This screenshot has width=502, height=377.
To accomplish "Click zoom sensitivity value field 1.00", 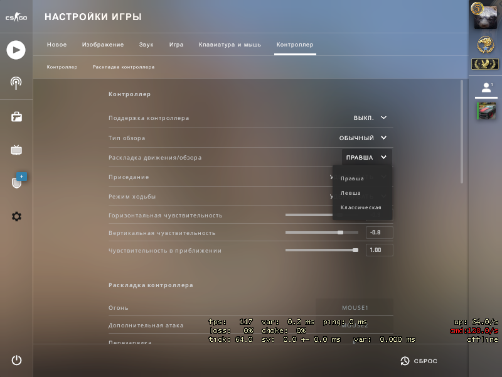I will tap(380, 250).
